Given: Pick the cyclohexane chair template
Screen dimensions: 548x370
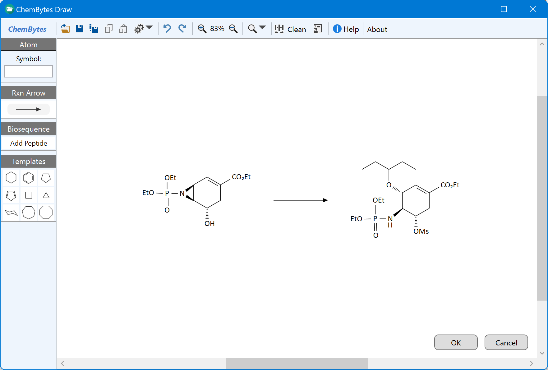Looking at the screenshot, I should pyautogui.click(x=11, y=213).
